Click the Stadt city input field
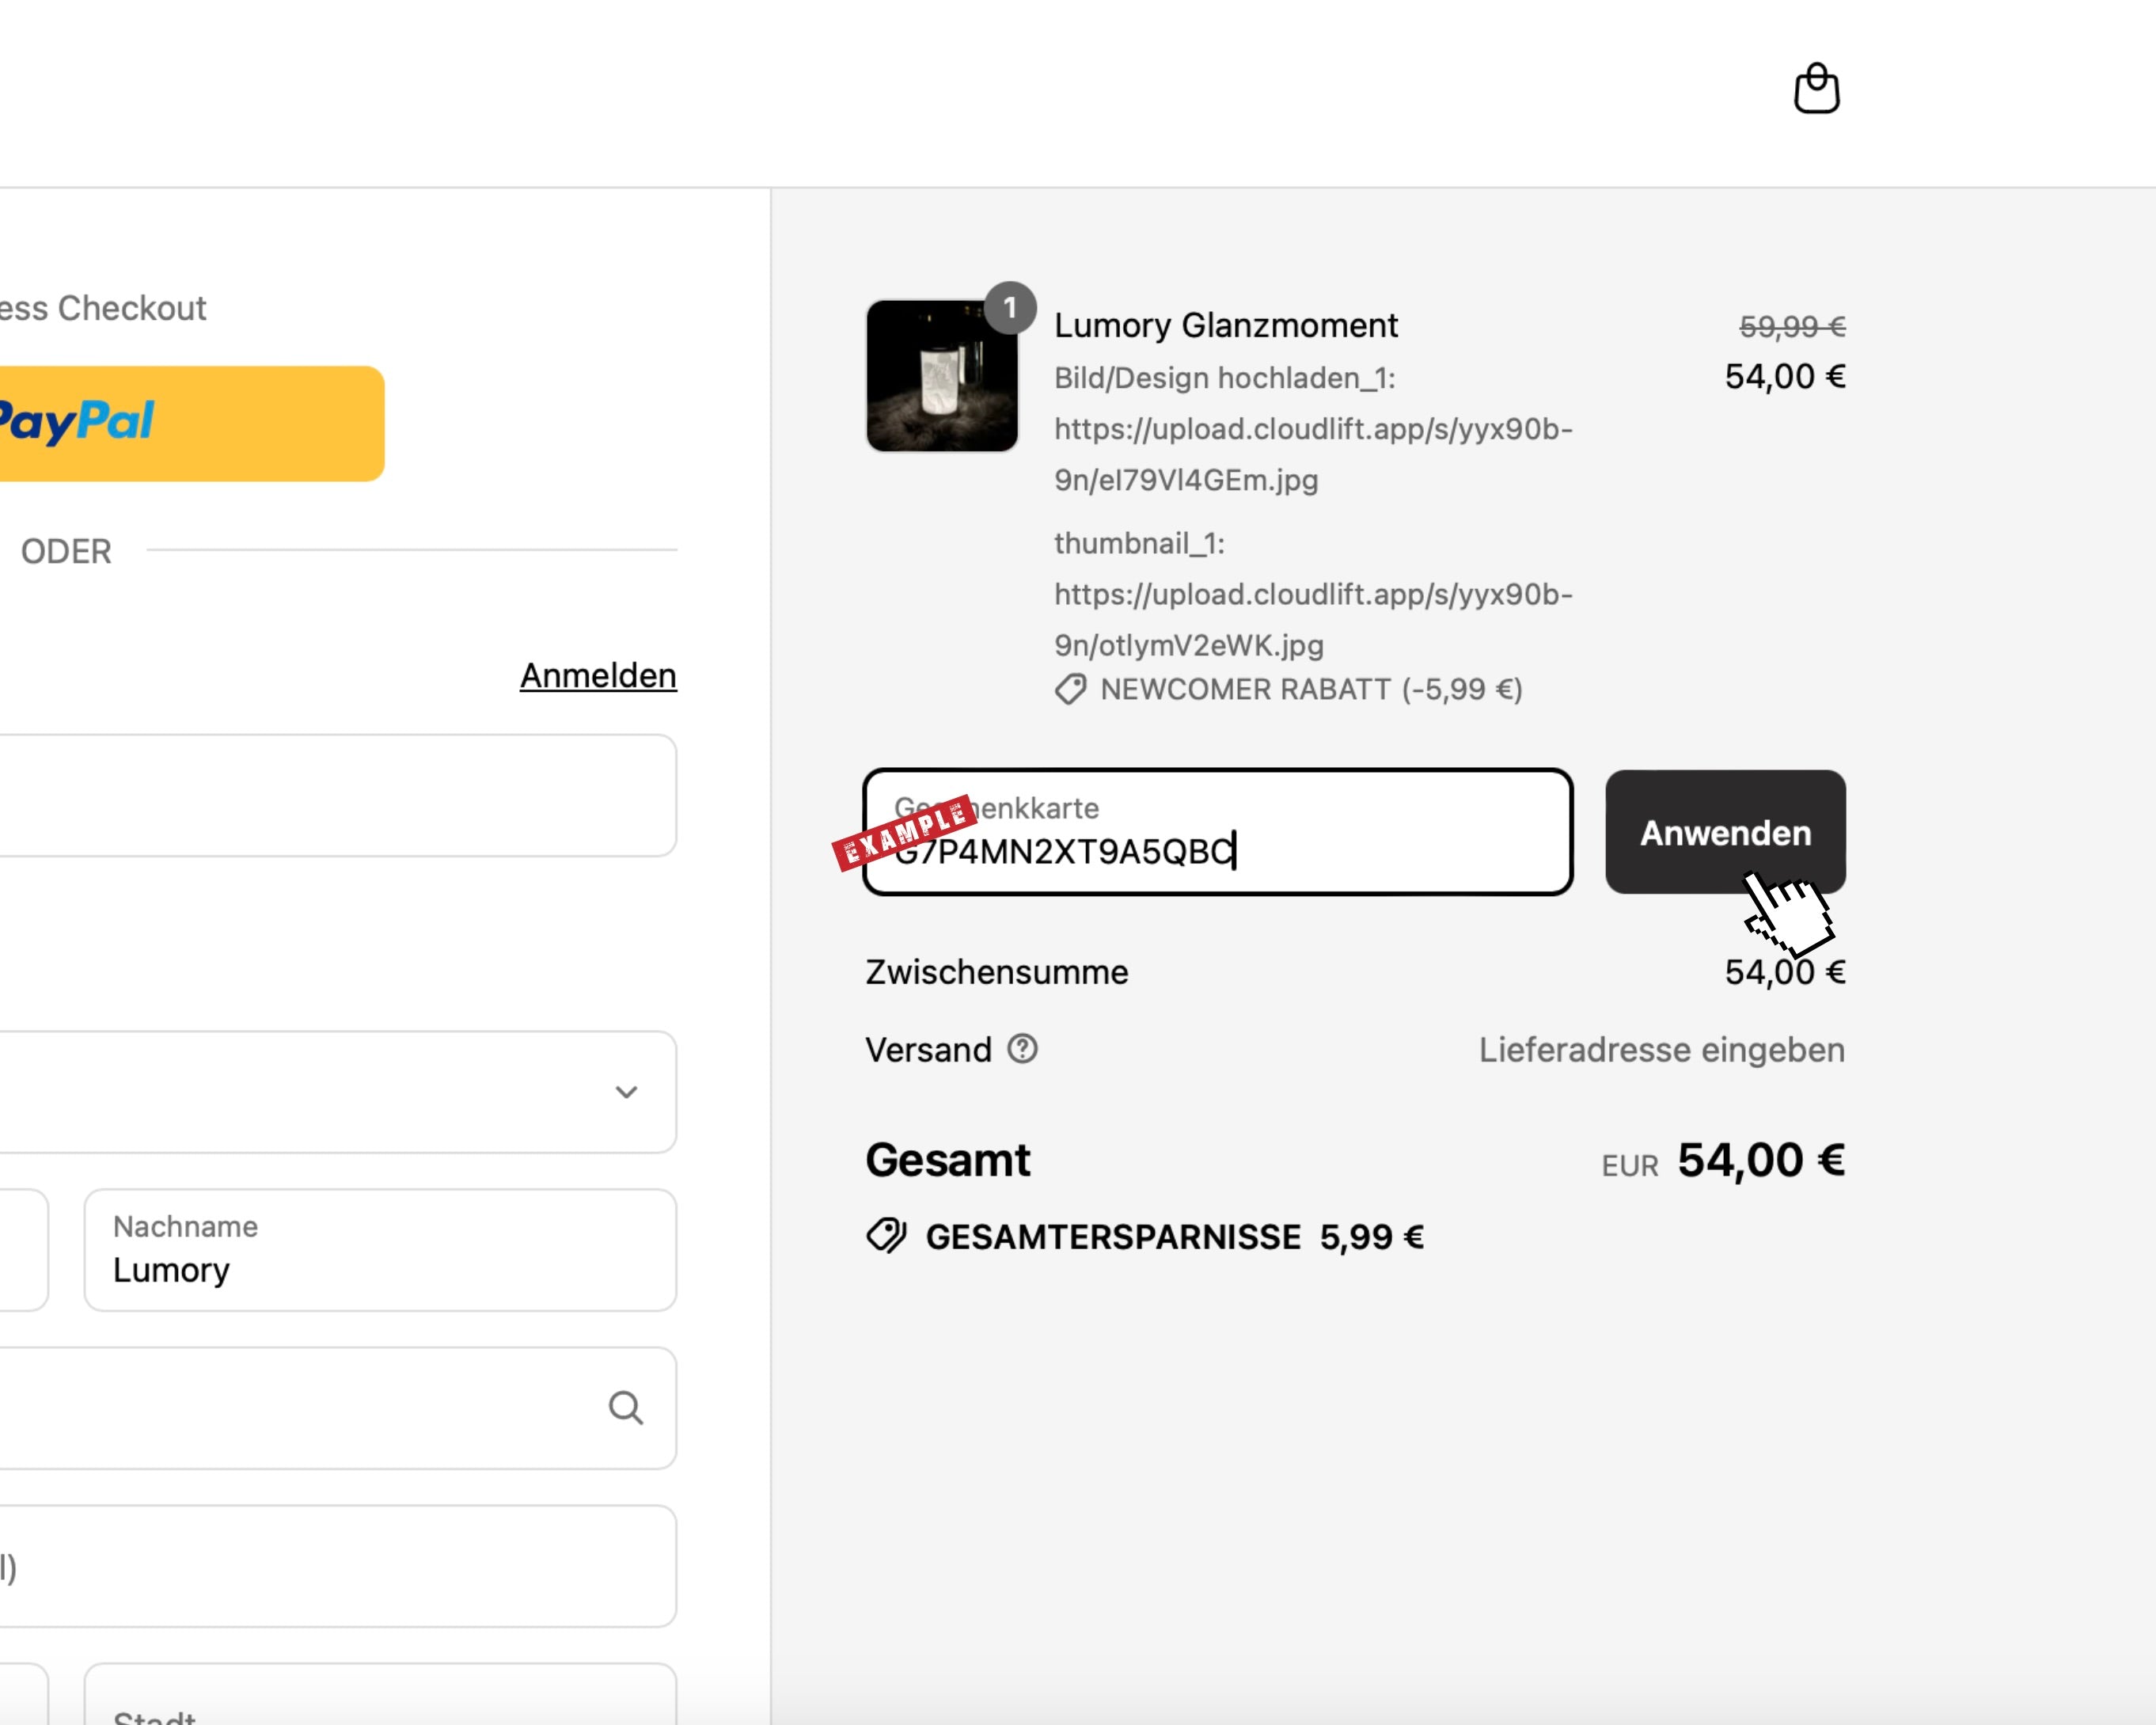The height and width of the screenshot is (1725, 2156). (380, 1700)
